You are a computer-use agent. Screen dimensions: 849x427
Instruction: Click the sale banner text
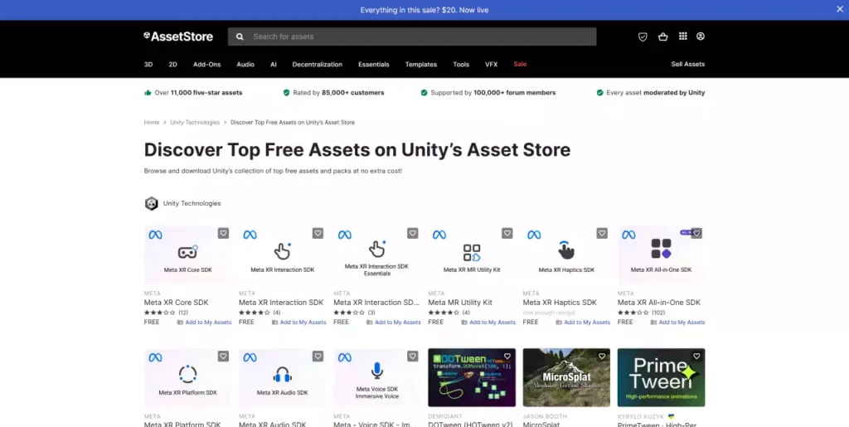pyautogui.click(x=424, y=10)
